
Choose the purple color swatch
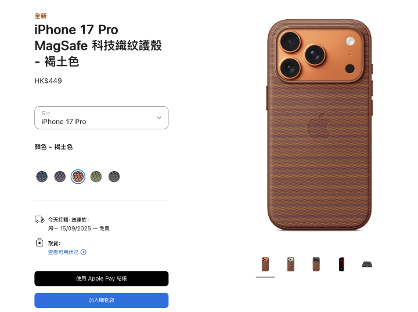pyautogui.click(x=60, y=176)
